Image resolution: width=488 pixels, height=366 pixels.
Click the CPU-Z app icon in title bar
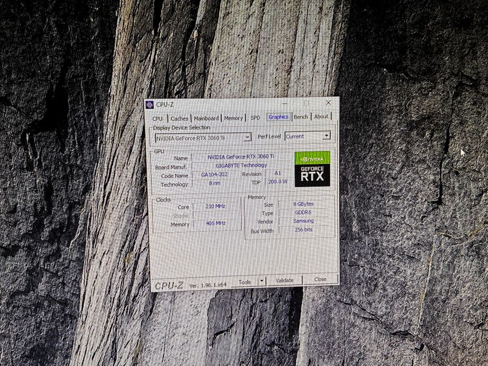click(150, 105)
